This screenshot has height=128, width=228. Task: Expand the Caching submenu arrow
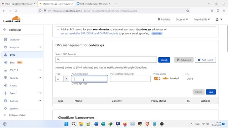(40, 101)
